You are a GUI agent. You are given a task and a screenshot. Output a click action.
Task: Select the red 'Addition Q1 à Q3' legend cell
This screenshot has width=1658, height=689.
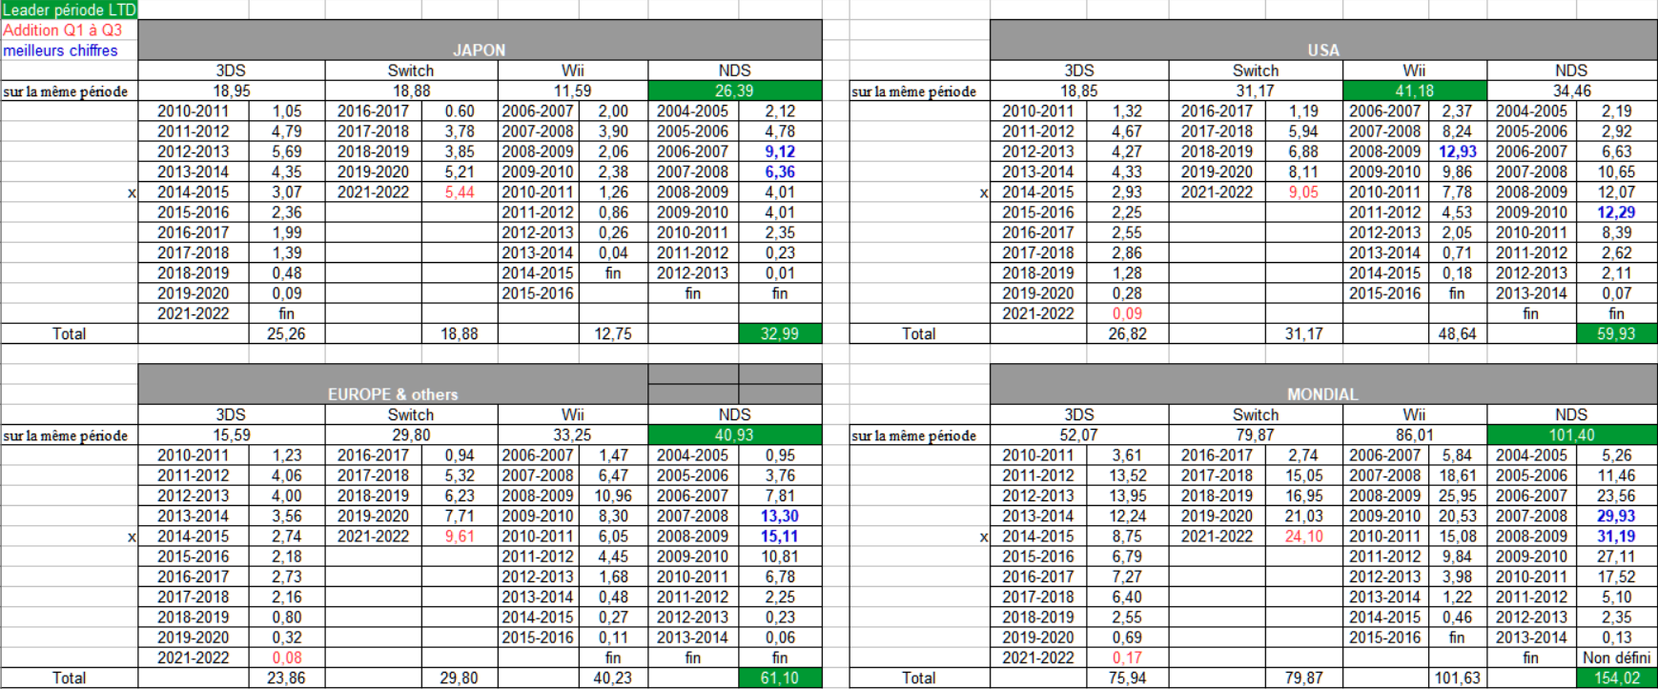[x=69, y=30]
